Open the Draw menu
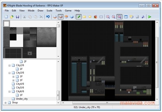Screen dimensions: 162x112 (40, 11)
